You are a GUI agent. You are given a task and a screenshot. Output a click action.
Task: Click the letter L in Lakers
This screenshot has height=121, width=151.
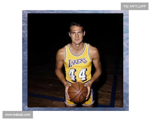tap(70, 63)
